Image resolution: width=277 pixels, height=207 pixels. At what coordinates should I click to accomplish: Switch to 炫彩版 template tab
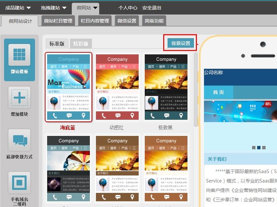[x=81, y=43]
